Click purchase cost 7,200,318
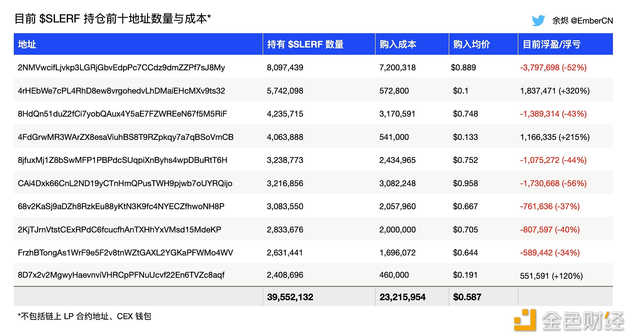This screenshot has height=335, width=628. [398, 68]
